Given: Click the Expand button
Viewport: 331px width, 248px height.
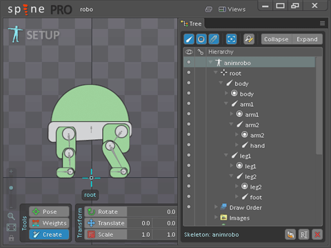Looking at the screenshot, I should point(307,39).
